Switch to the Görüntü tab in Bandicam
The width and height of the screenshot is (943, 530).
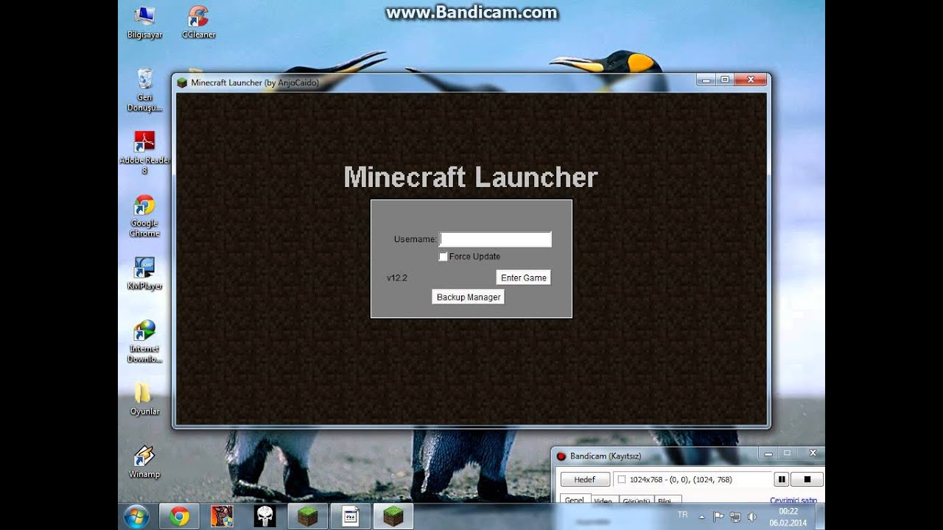637,500
